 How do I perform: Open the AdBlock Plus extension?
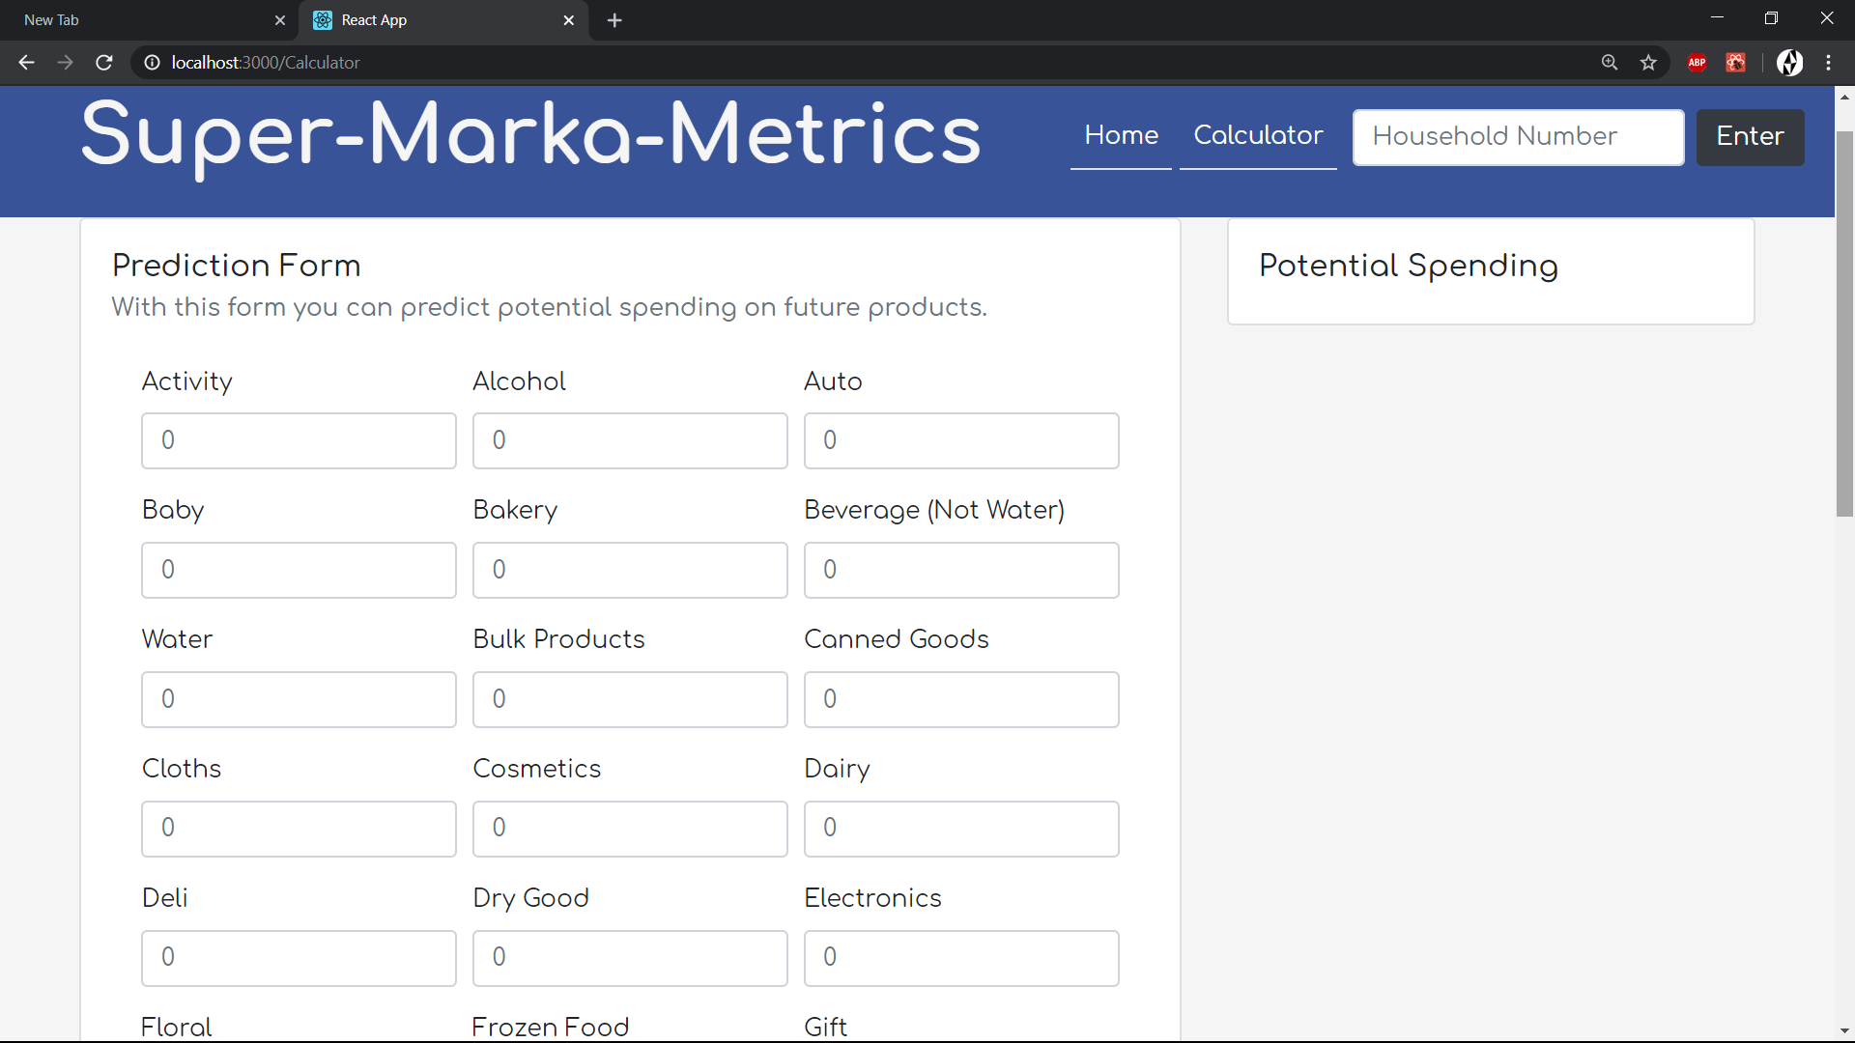(x=1697, y=63)
